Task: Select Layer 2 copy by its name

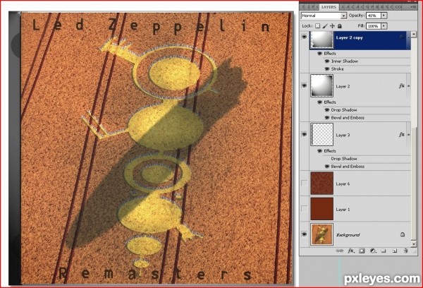Action: (349, 37)
